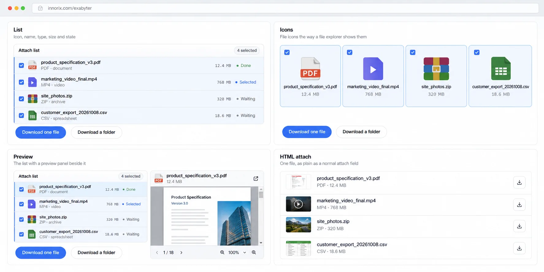This screenshot has height=272, width=544.
Task: Open the customer export spreadsheet thumbnail
Action: tap(298, 248)
